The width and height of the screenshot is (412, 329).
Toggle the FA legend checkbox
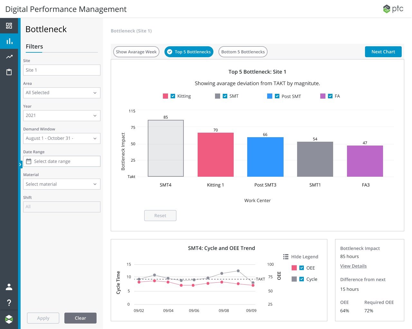[330, 96]
